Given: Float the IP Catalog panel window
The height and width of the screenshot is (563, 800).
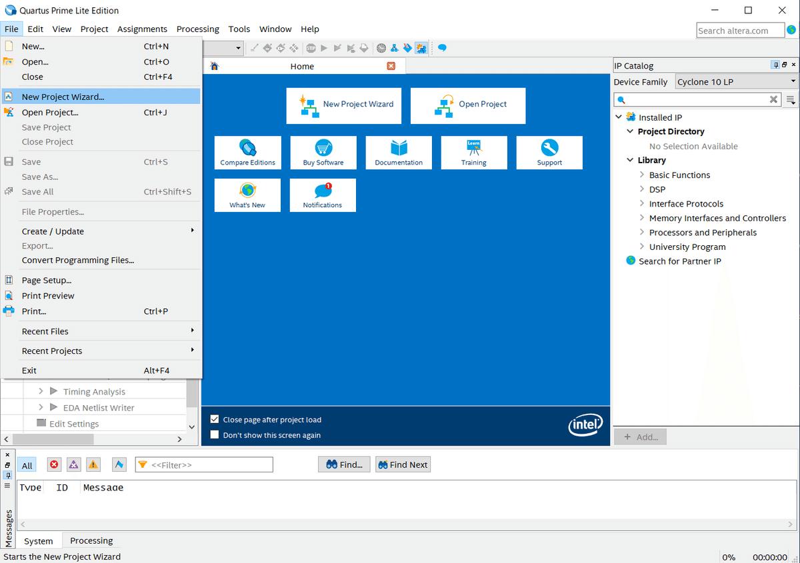Looking at the screenshot, I should coord(785,65).
